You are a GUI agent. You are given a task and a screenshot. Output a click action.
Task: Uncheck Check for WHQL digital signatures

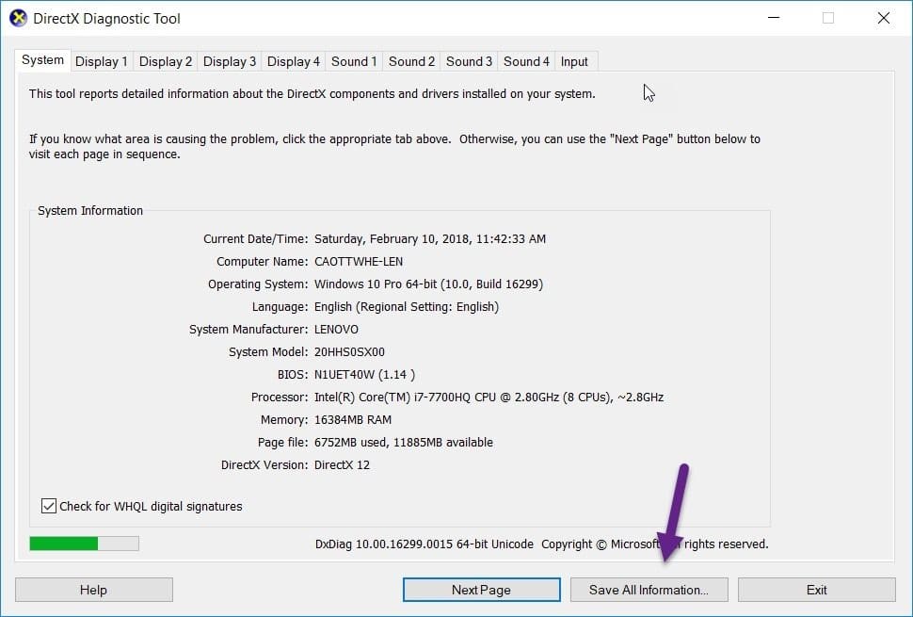[49, 506]
